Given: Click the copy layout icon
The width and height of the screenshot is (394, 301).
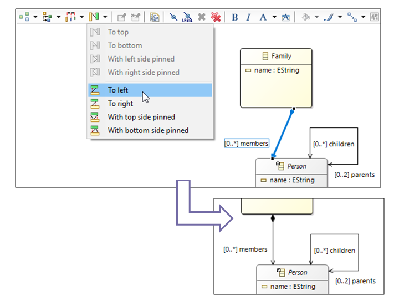Looking at the screenshot, I should pos(155,17).
